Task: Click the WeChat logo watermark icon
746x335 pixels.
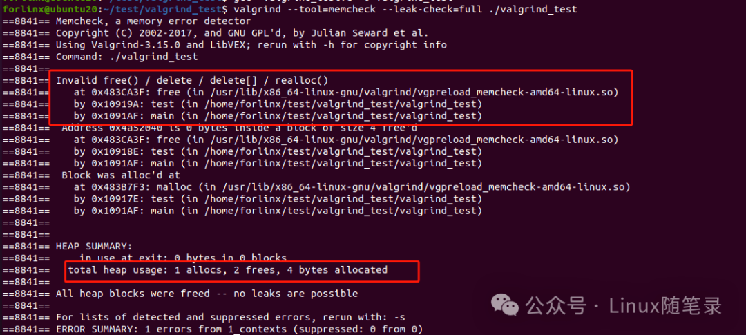Action: tap(505, 305)
